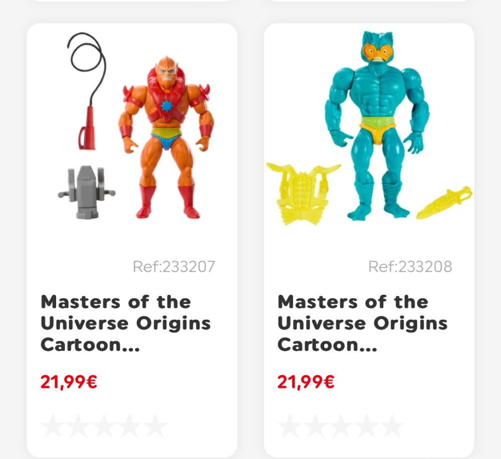Click the second rating star under Ref:233207

pos(78,426)
